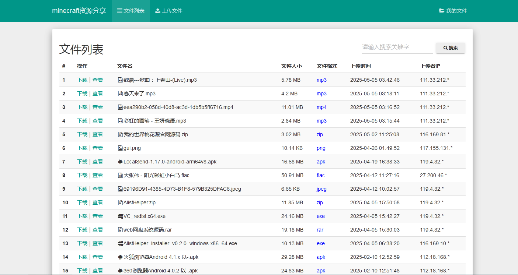Open the 上传文件 page in navbar
518x275 pixels.
coord(169,11)
